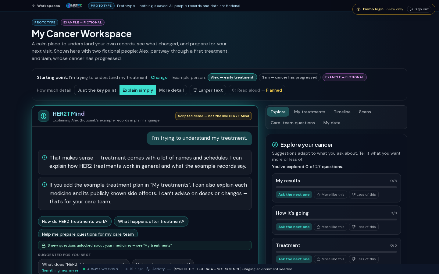Open Care-team questions tab
Image resolution: width=439 pixels, height=274 pixels.
(293, 123)
